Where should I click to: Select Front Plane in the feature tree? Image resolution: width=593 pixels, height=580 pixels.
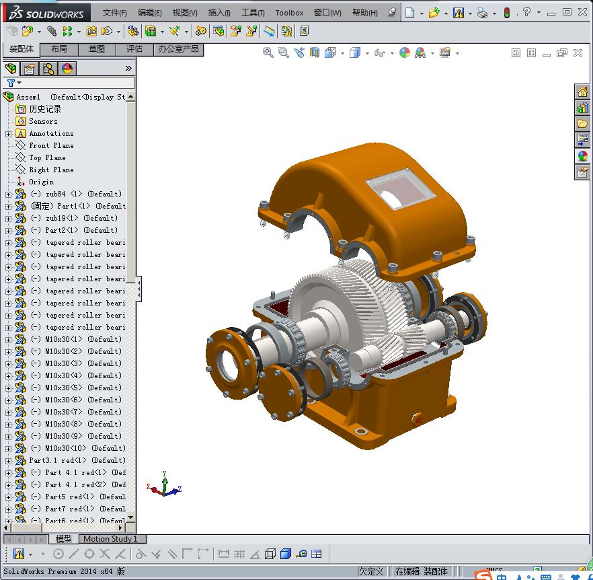tap(51, 145)
